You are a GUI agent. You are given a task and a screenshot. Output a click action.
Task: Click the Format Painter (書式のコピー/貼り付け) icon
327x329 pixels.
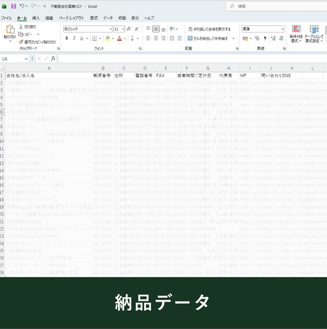(21, 42)
